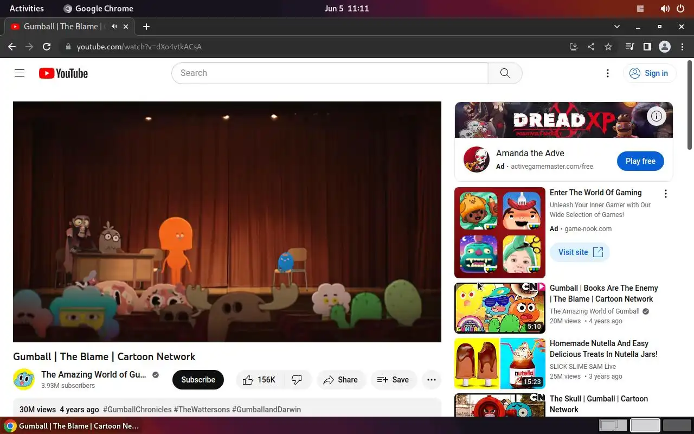Reload the page with refresh icon

click(x=47, y=47)
